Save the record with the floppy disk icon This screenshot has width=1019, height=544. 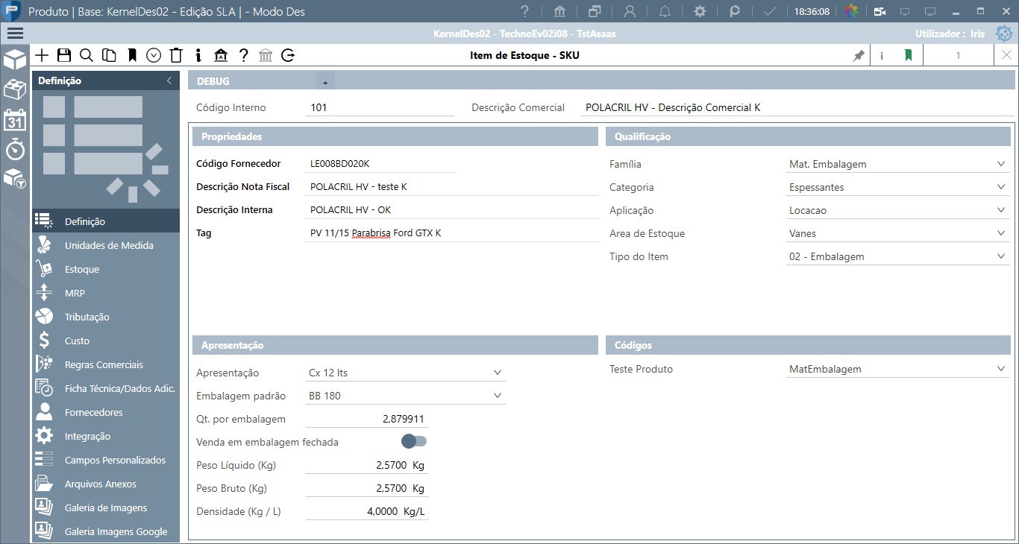point(64,55)
